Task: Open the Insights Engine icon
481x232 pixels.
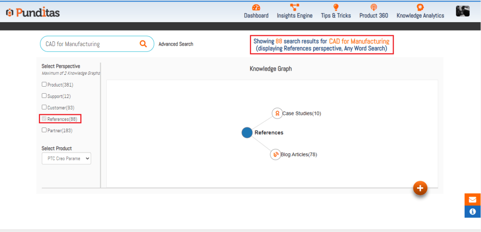Action: (294, 8)
